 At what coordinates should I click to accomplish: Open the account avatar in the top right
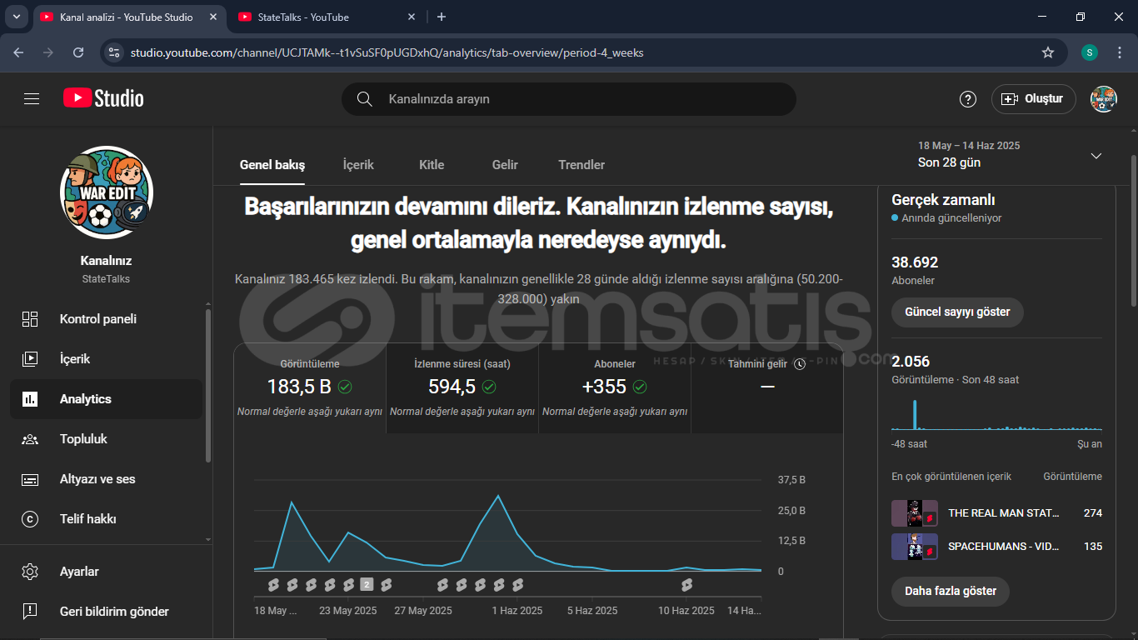[1104, 99]
